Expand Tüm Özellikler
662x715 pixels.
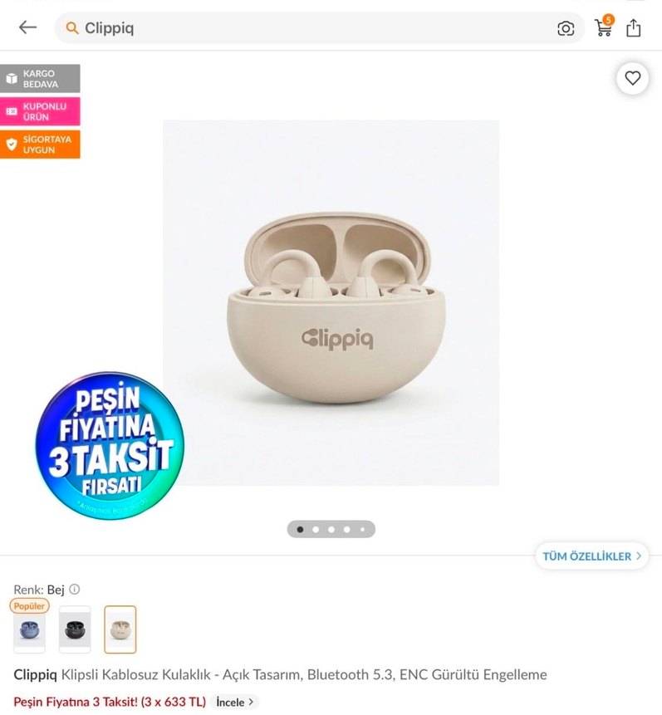pos(591,556)
